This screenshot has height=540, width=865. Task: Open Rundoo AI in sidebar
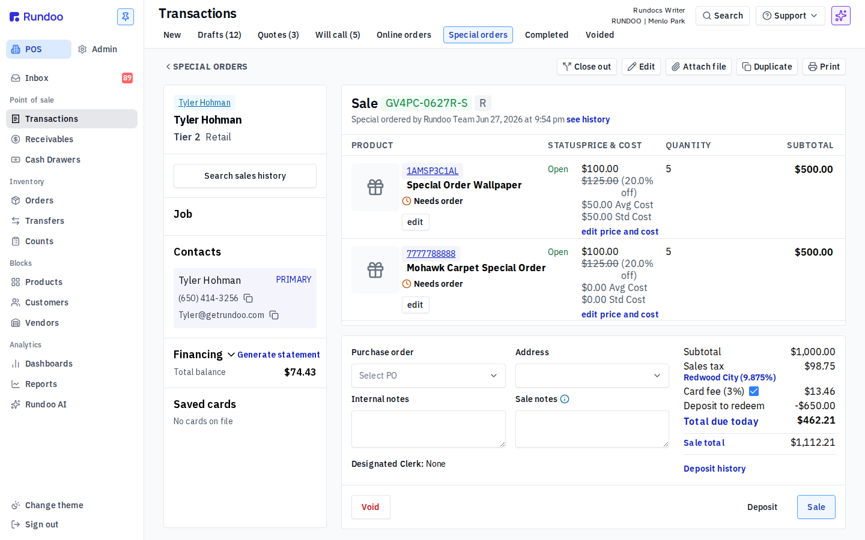click(71, 404)
